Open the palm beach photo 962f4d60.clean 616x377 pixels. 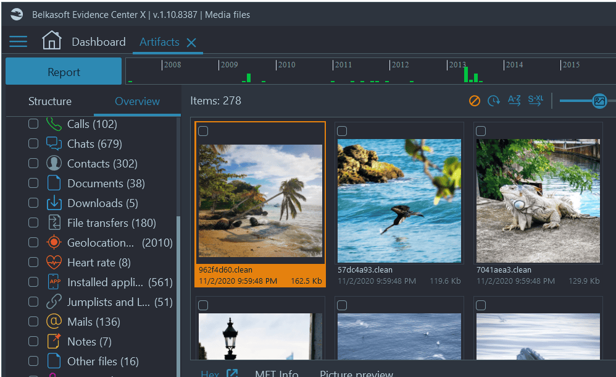(x=260, y=201)
